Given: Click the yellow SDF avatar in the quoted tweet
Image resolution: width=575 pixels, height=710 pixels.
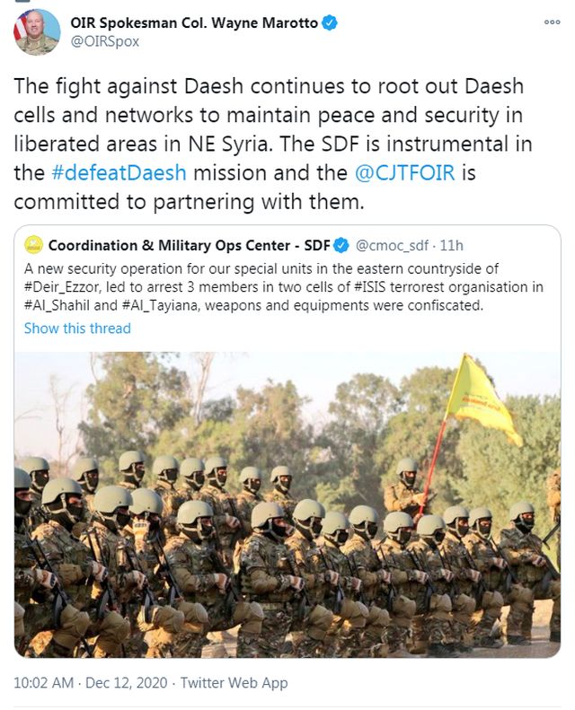Looking at the screenshot, I should (33, 245).
